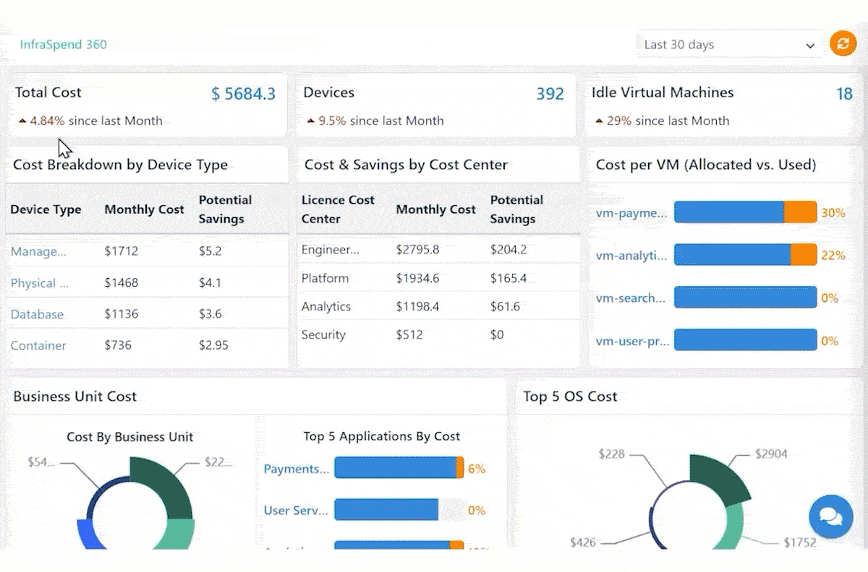Open the chat bubble support widget
The image size is (868, 572).
point(831,516)
